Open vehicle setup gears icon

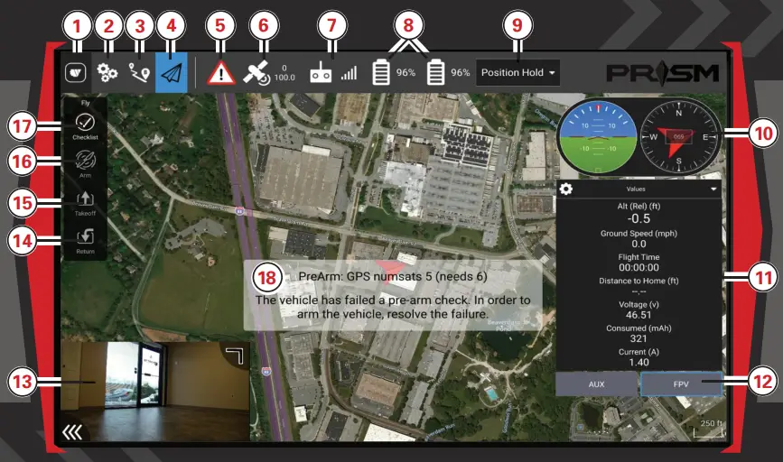coord(107,73)
